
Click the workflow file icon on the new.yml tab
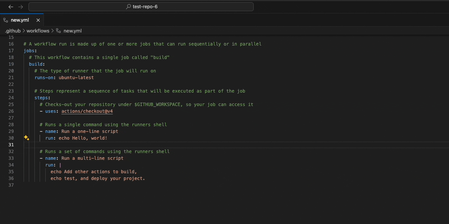(x=5, y=20)
